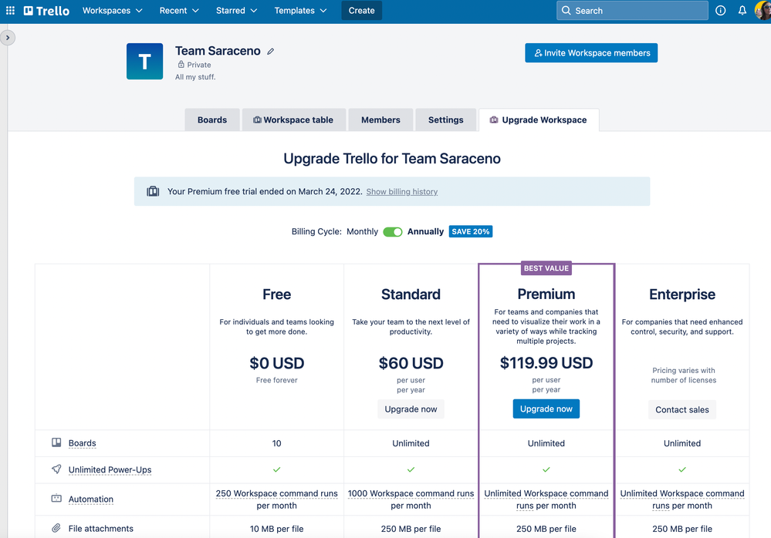The width and height of the screenshot is (771, 538).
Task: Switch to the Workspace table tab
Action: [293, 119]
